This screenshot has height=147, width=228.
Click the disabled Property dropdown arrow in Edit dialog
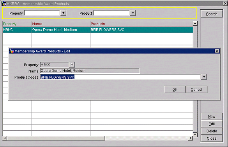(x=72, y=64)
